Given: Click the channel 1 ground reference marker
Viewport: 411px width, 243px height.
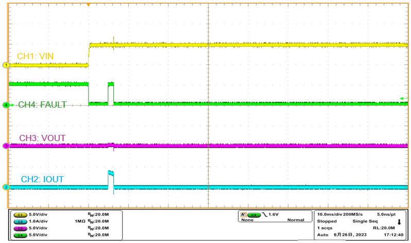Looking at the screenshot, I should pyautogui.click(x=6, y=65).
